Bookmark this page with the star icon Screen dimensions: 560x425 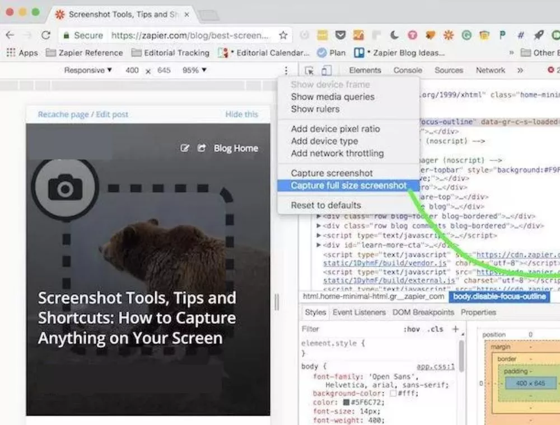(283, 35)
